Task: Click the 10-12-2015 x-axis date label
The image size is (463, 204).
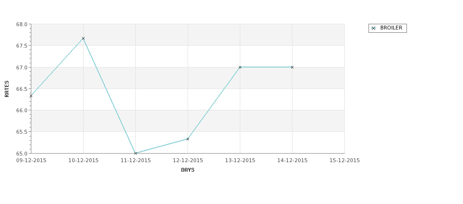Action: (83, 161)
